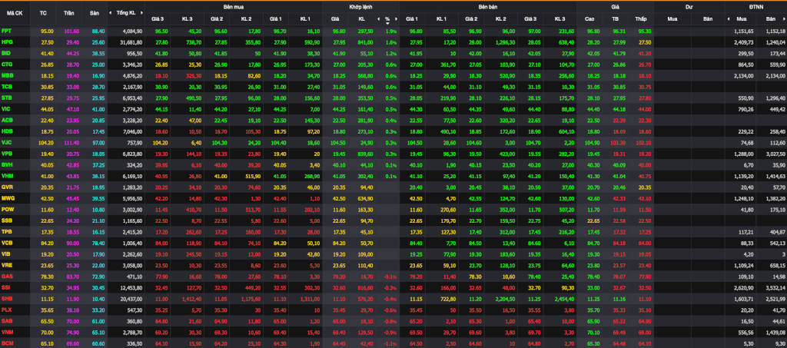Open the CTG stock ticker
The image size is (787, 348).
(6, 65)
